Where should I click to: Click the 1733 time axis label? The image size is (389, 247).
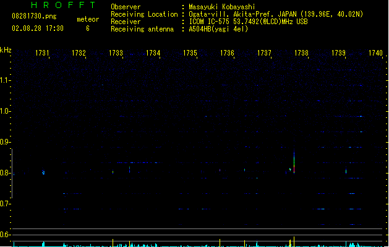[116, 53]
